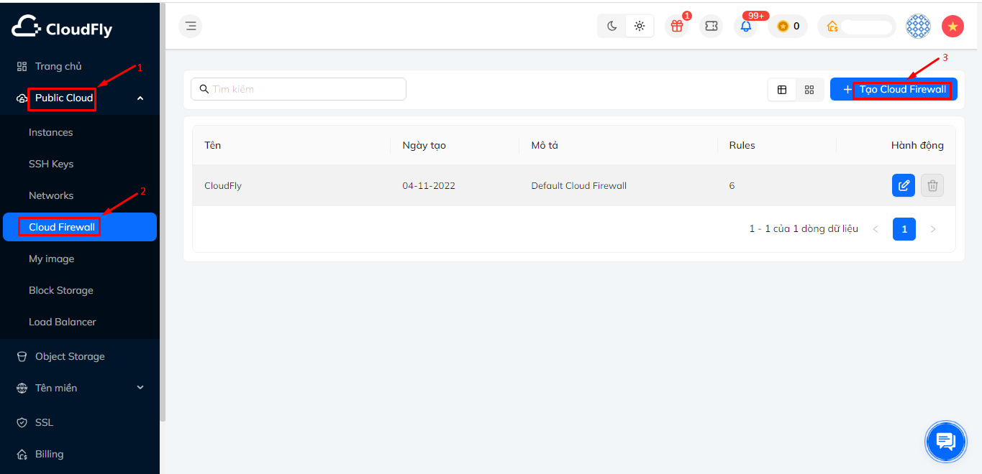982x474 pixels.
Task: Go to the previous page arrow
Action: point(876,229)
